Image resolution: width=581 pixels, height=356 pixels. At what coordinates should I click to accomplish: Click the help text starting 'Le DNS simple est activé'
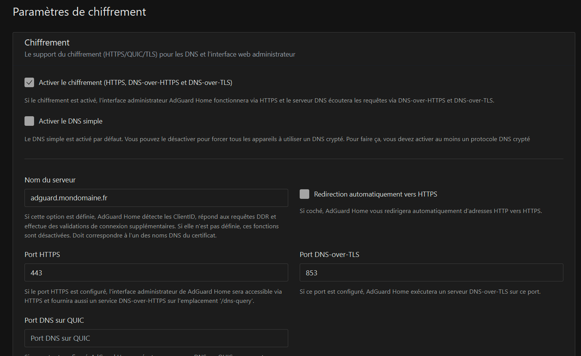coord(277,139)
